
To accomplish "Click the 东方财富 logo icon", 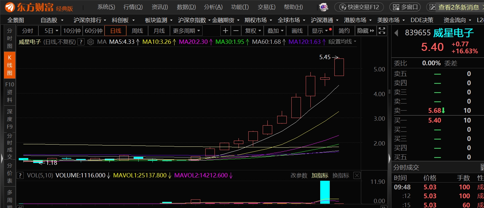I will pyautogui.click(x=10, y=7).
